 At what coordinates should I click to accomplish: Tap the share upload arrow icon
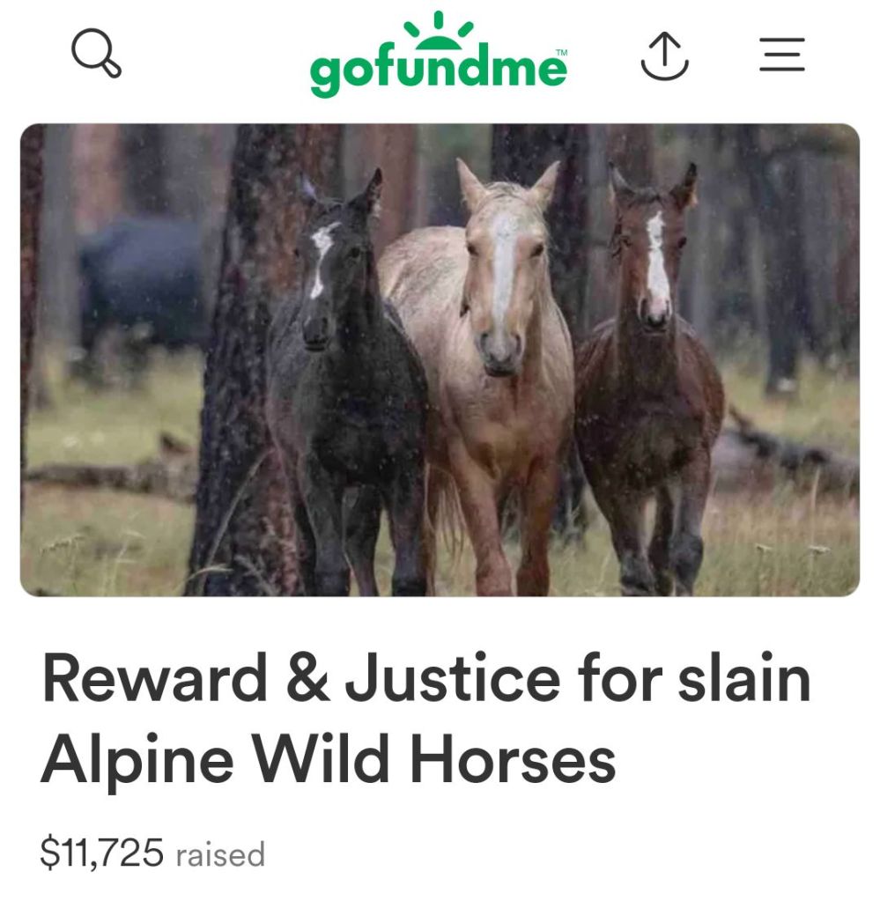(x=664, y=55)
